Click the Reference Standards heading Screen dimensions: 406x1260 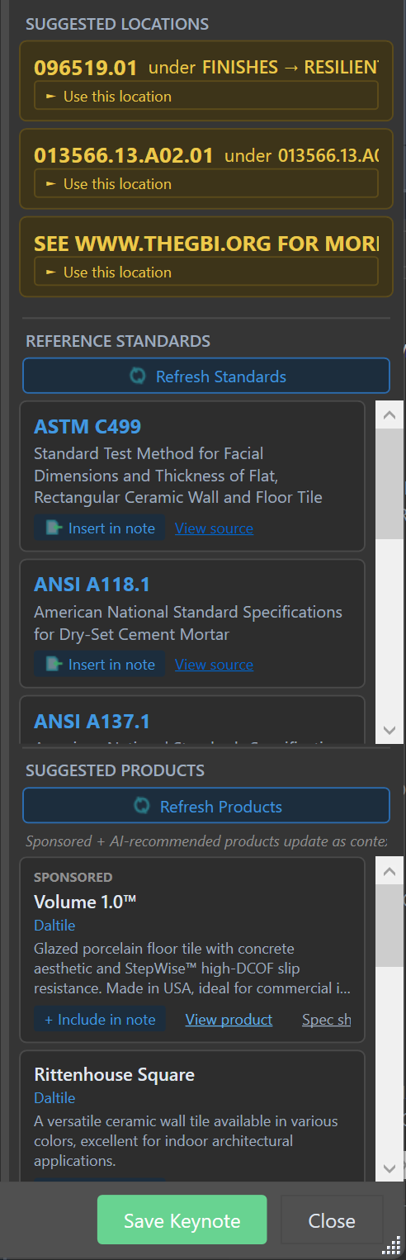(118, 341)
